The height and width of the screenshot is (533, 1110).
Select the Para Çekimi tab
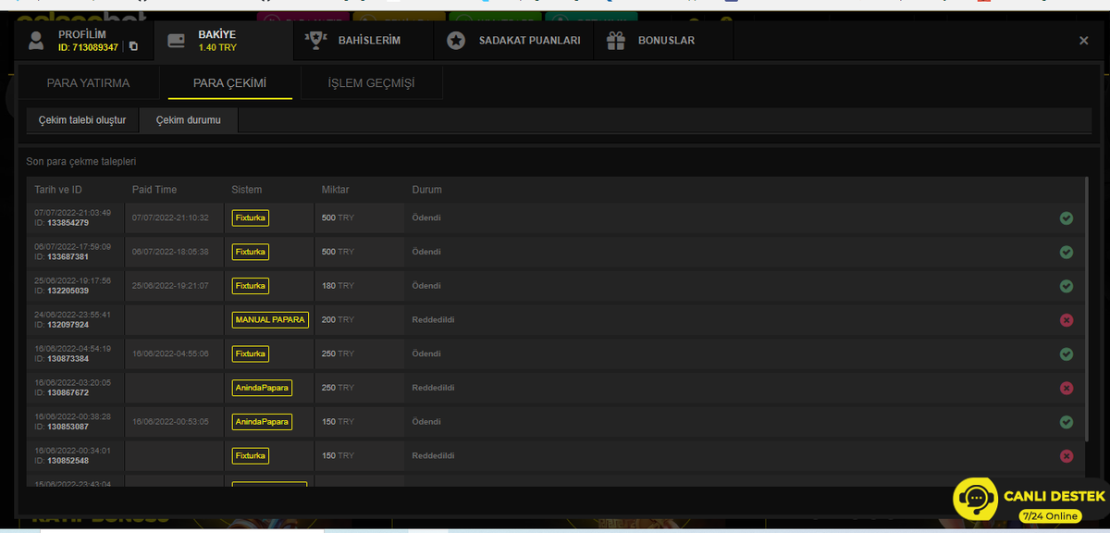[229, 83]
